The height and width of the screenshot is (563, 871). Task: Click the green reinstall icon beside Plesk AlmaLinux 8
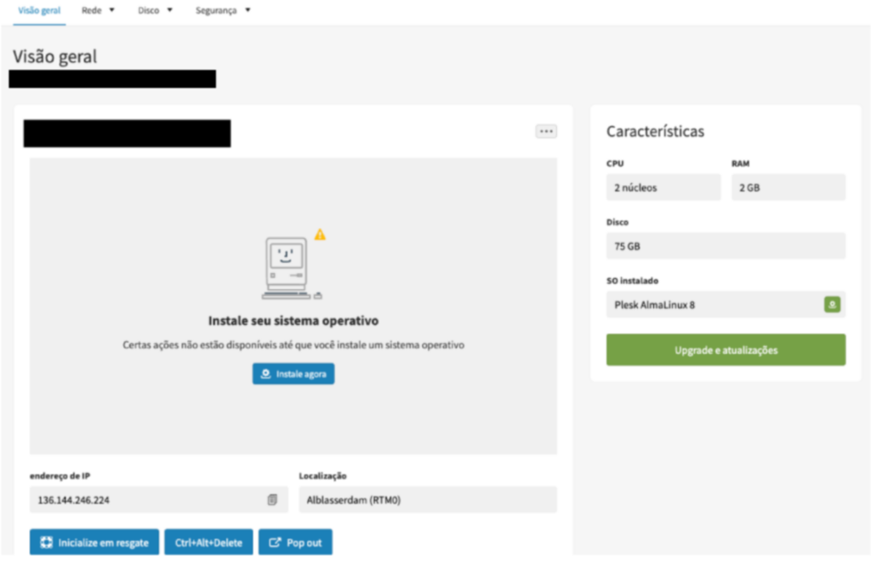coord(832,304)
